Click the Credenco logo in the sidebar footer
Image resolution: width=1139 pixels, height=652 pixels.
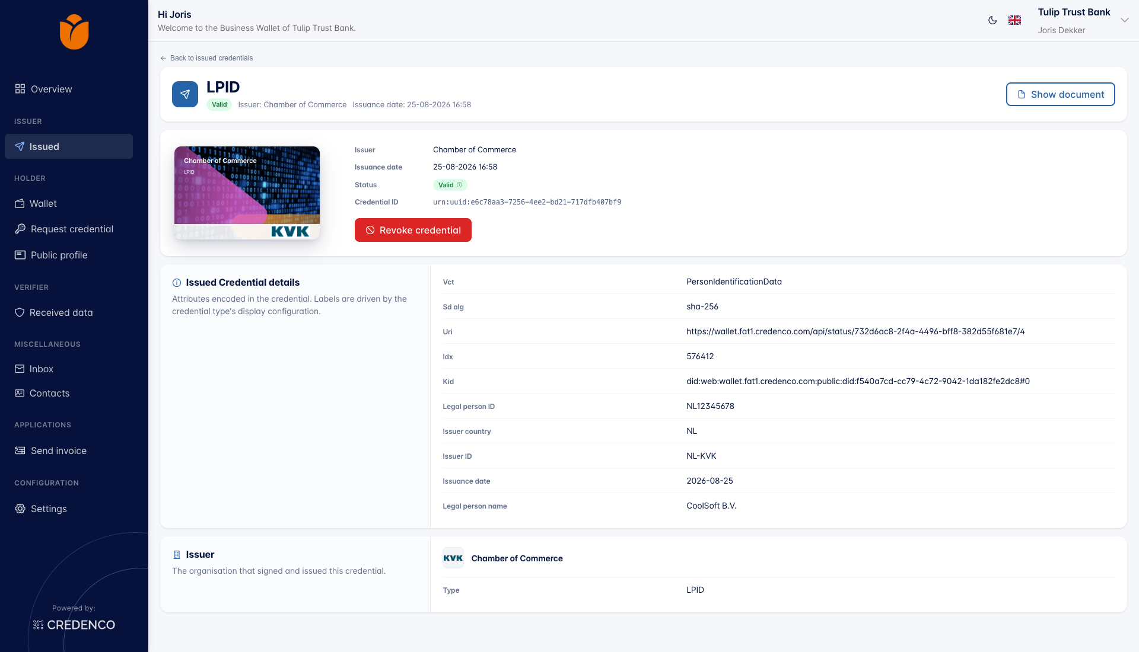(x=74, y=625)
